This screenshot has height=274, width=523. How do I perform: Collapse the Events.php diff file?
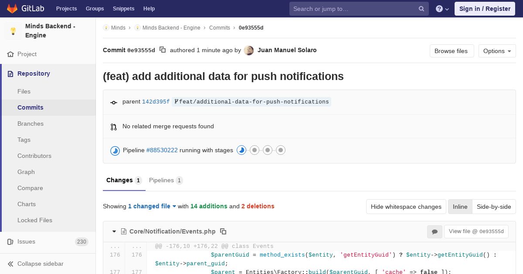pyautogui.click(x=114, y=231)
